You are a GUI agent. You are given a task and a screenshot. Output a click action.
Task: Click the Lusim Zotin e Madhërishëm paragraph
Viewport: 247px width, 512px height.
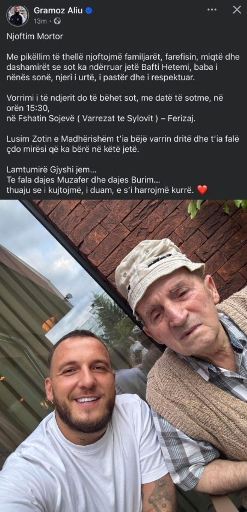click(x=123, y=144)
